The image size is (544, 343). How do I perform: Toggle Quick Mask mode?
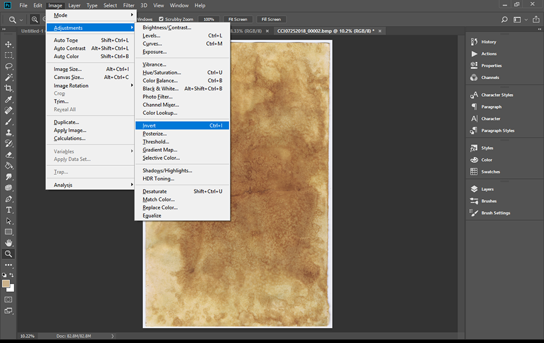(x=8, y=299)
